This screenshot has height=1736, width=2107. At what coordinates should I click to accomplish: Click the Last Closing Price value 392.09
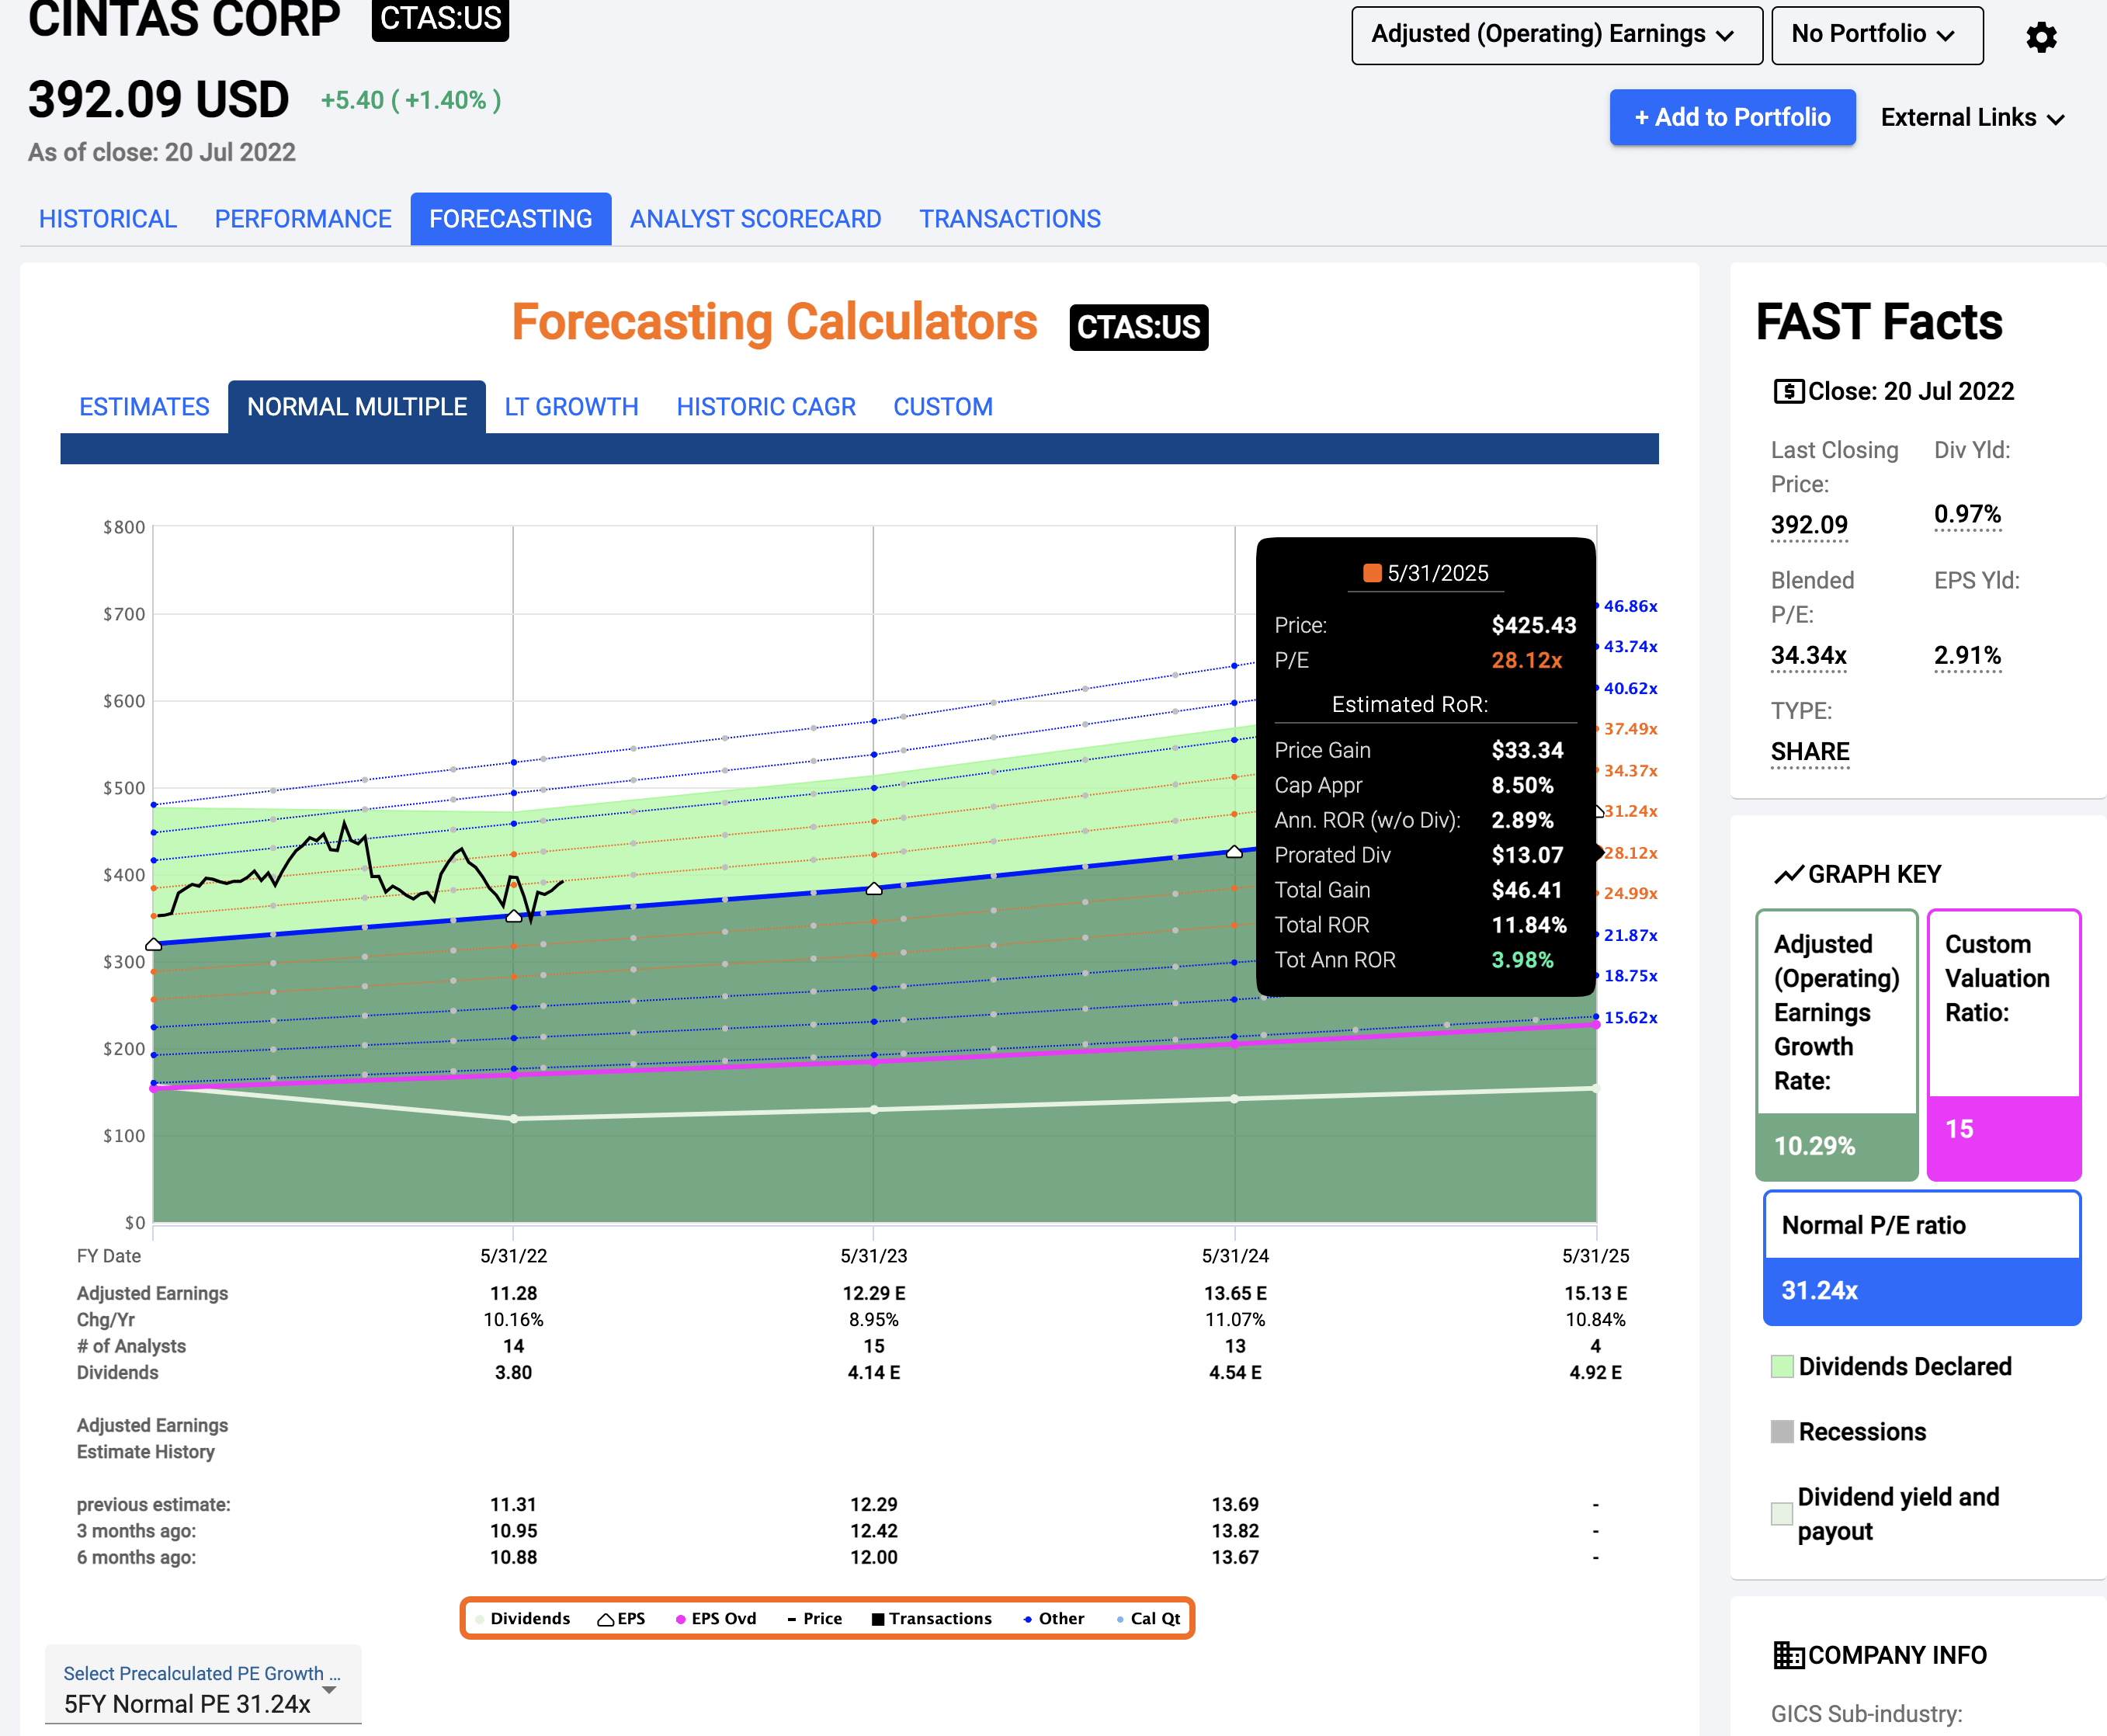[x=1809, y=525]
